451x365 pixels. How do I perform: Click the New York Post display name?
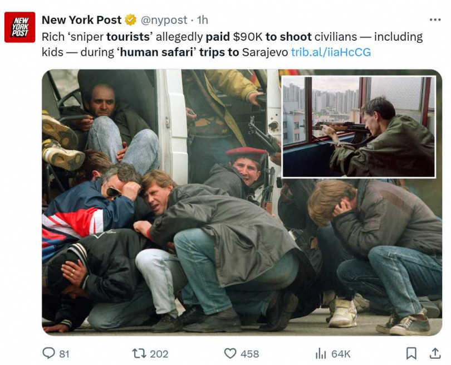coord(82,20)
